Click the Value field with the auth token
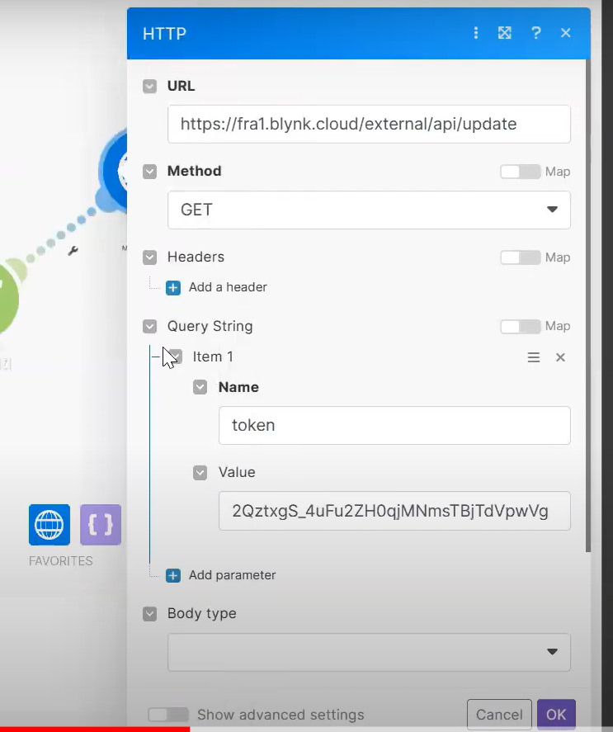 point(394,511)
